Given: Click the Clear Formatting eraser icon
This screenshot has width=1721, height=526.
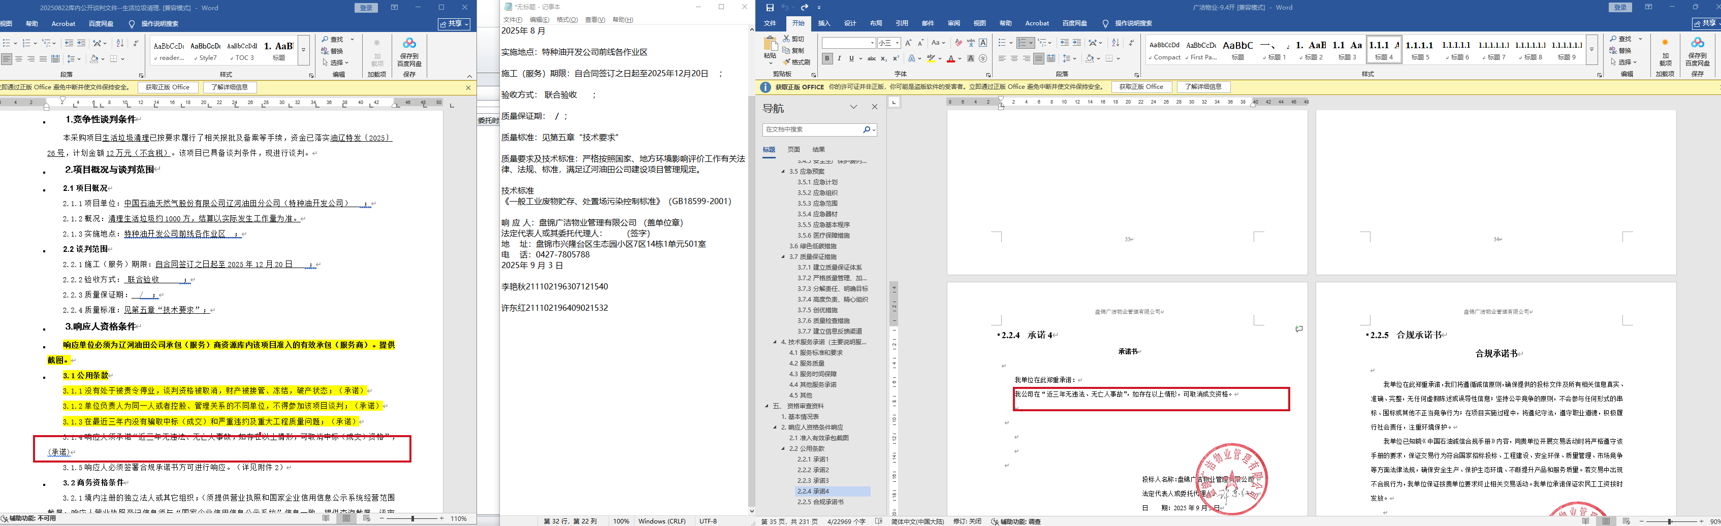Looking at the screenshot, I should (959, 43).
